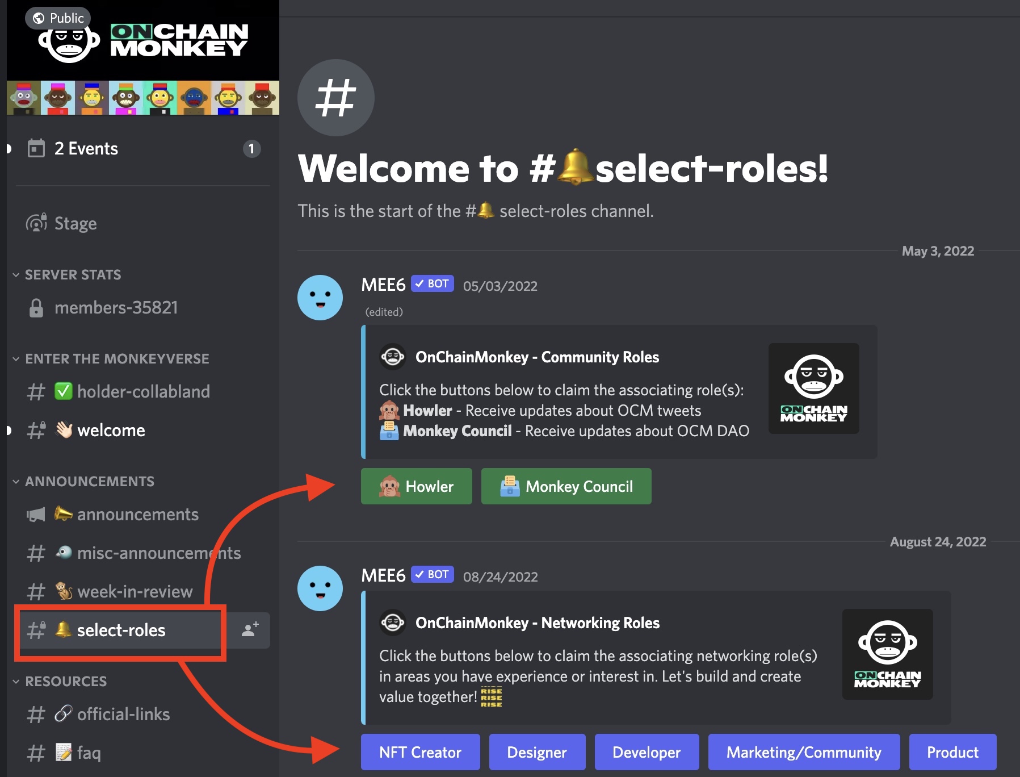Click the small monkey icon beside Community Roles
The width and height of the screenshot is (1020, 777).
pos(393,357)
